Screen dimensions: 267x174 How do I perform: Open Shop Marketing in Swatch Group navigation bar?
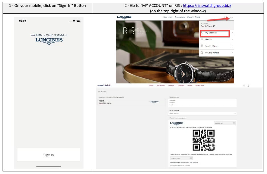pyautogui.click(x=161, y=85)
